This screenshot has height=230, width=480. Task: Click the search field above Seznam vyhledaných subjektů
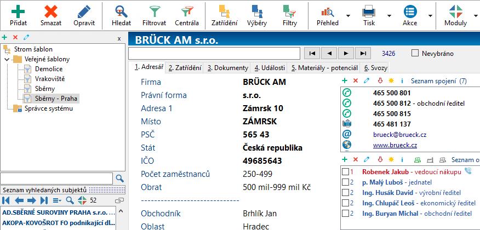tap(56, 179)
